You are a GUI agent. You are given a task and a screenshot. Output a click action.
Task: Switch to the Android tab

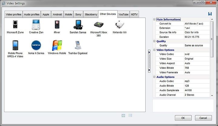57,15
